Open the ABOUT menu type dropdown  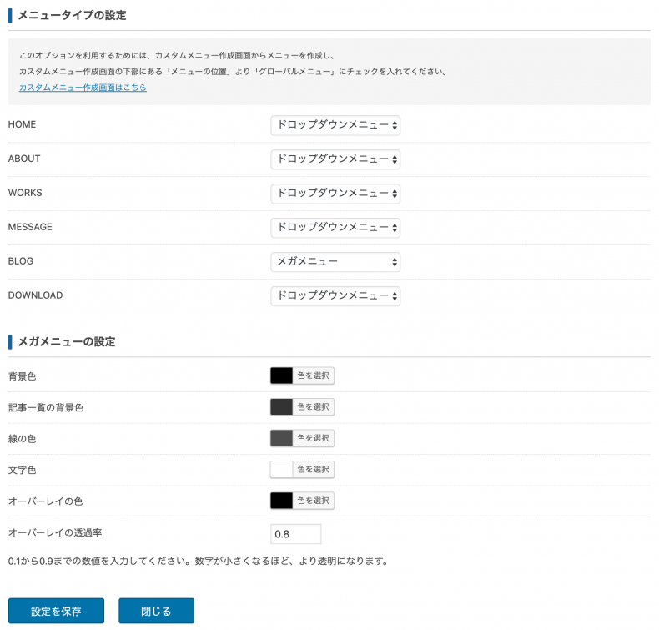click(335, 159)
